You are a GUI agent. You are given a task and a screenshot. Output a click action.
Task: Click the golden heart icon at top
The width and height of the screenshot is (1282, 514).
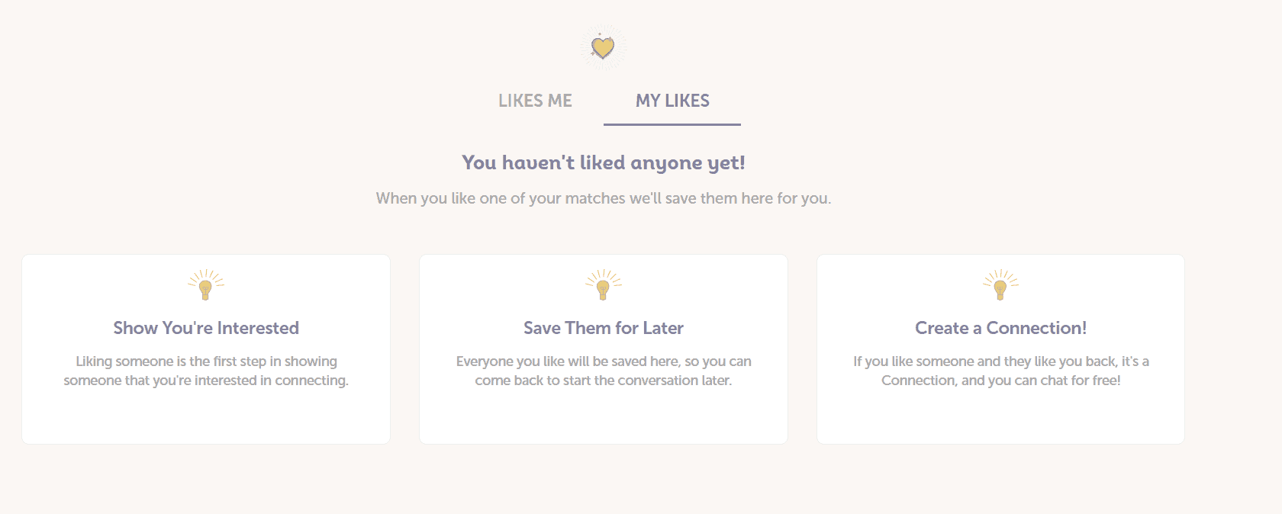click(603, 48)
